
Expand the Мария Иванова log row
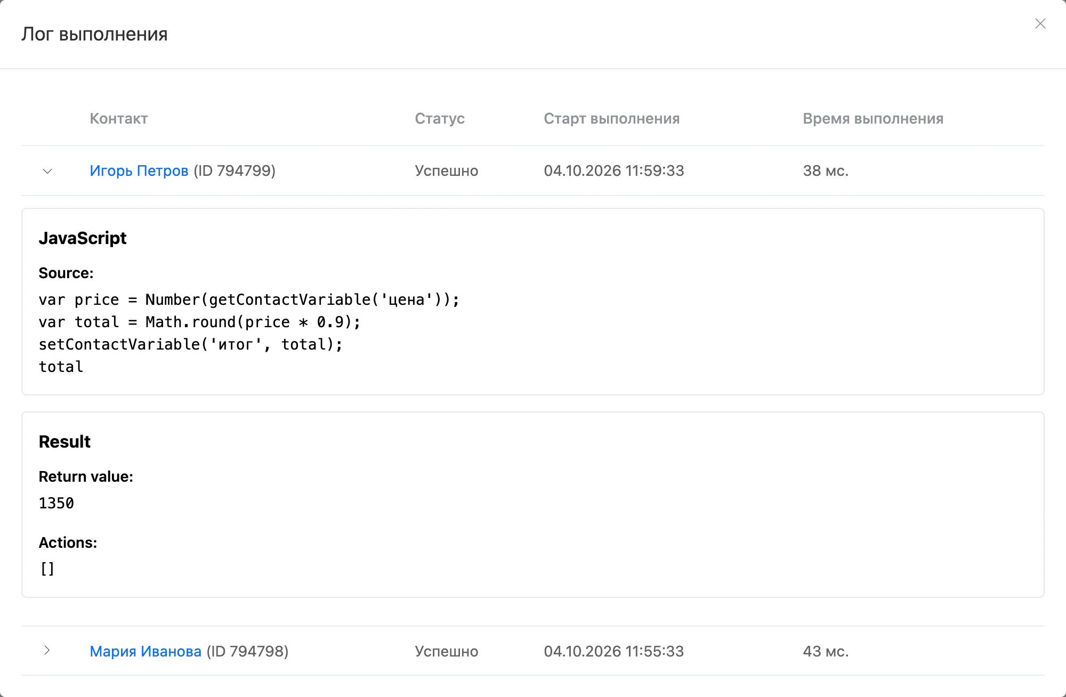click(47, 651)
